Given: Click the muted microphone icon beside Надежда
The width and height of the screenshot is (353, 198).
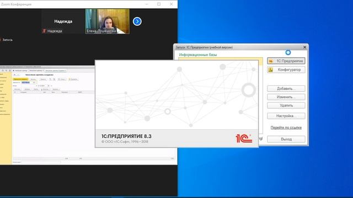Looking at the screenshot, I should pyautogui.click(x=44, y=31).
